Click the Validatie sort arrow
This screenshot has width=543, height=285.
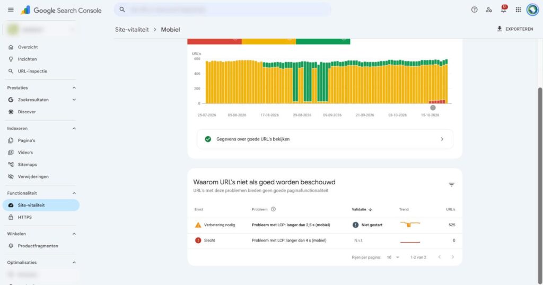click(x=370, y=209)
